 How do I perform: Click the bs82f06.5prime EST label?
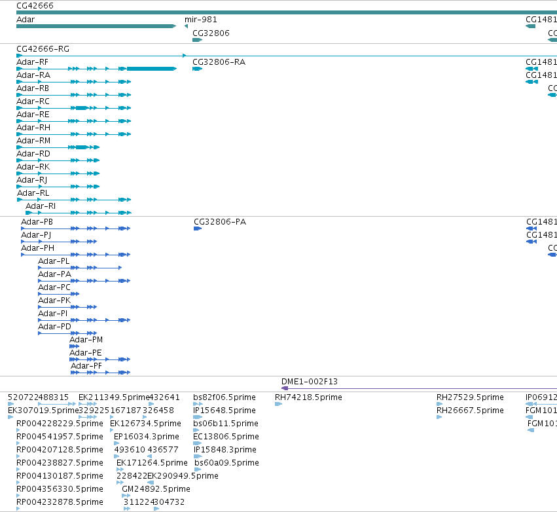click(x=224, y=397)
